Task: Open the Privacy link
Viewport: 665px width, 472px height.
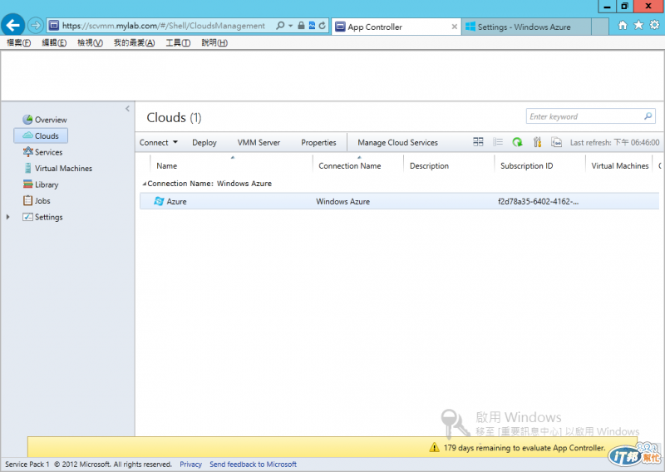Action: point(190,465)
